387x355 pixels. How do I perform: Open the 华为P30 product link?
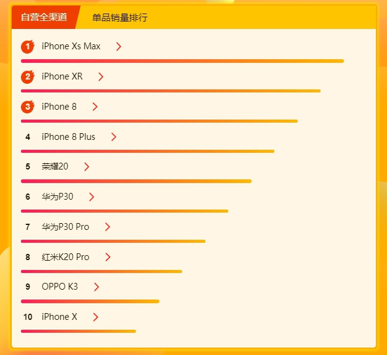tap(57, 197)
